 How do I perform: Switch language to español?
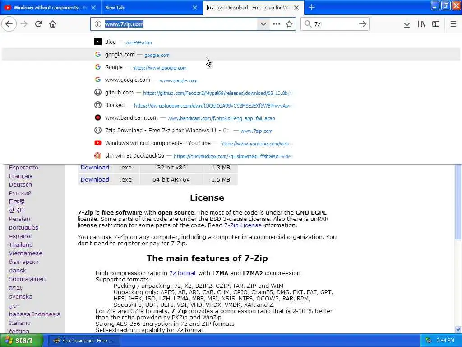(x=20, y=236)
